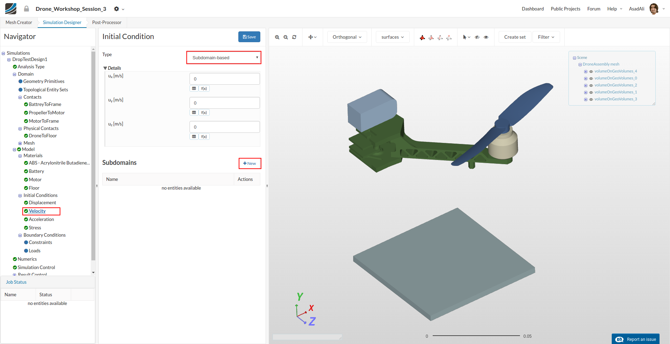The height and width of the screenshot is (344, 670).
Task: Click the table icon under ux field
Action: (194, 89)
